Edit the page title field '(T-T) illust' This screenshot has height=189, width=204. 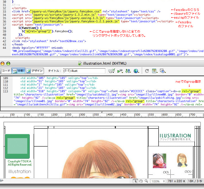[84, 71]
